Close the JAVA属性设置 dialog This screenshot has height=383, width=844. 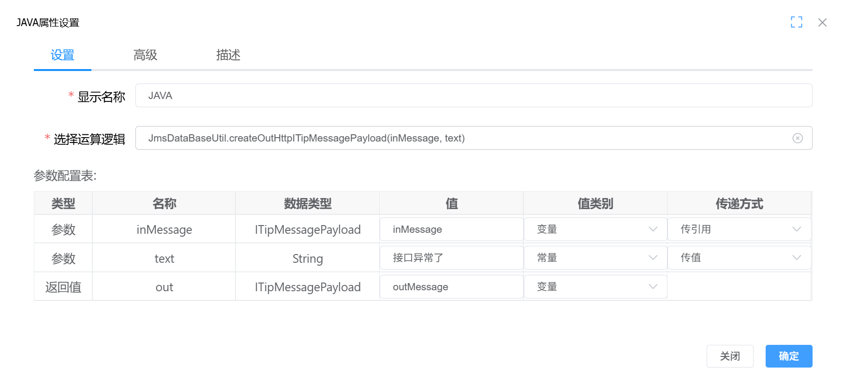point(822,23)
